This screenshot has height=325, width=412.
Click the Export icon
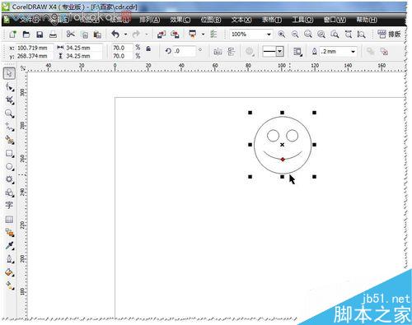pos(175,35)
